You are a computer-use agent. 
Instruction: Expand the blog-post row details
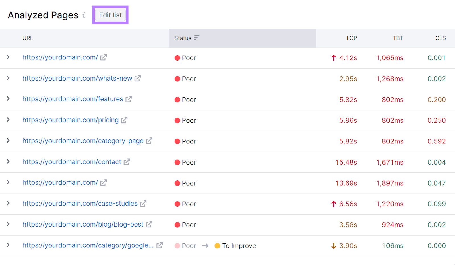coord(8,225)
